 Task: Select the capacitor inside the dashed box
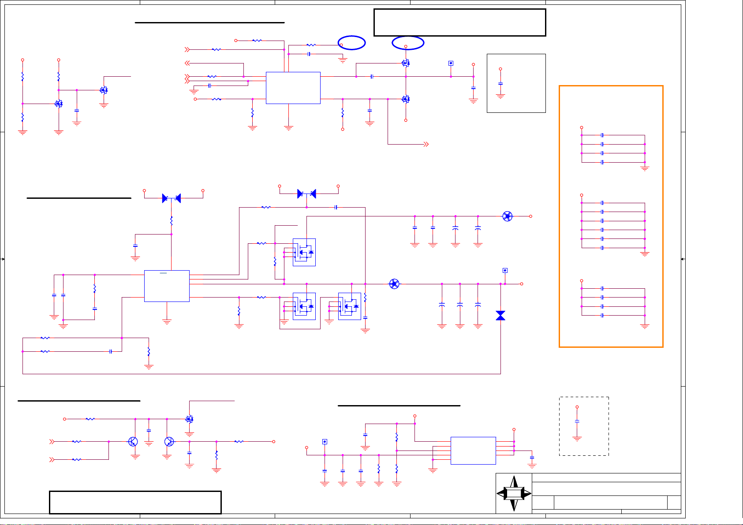coord(577,422)
